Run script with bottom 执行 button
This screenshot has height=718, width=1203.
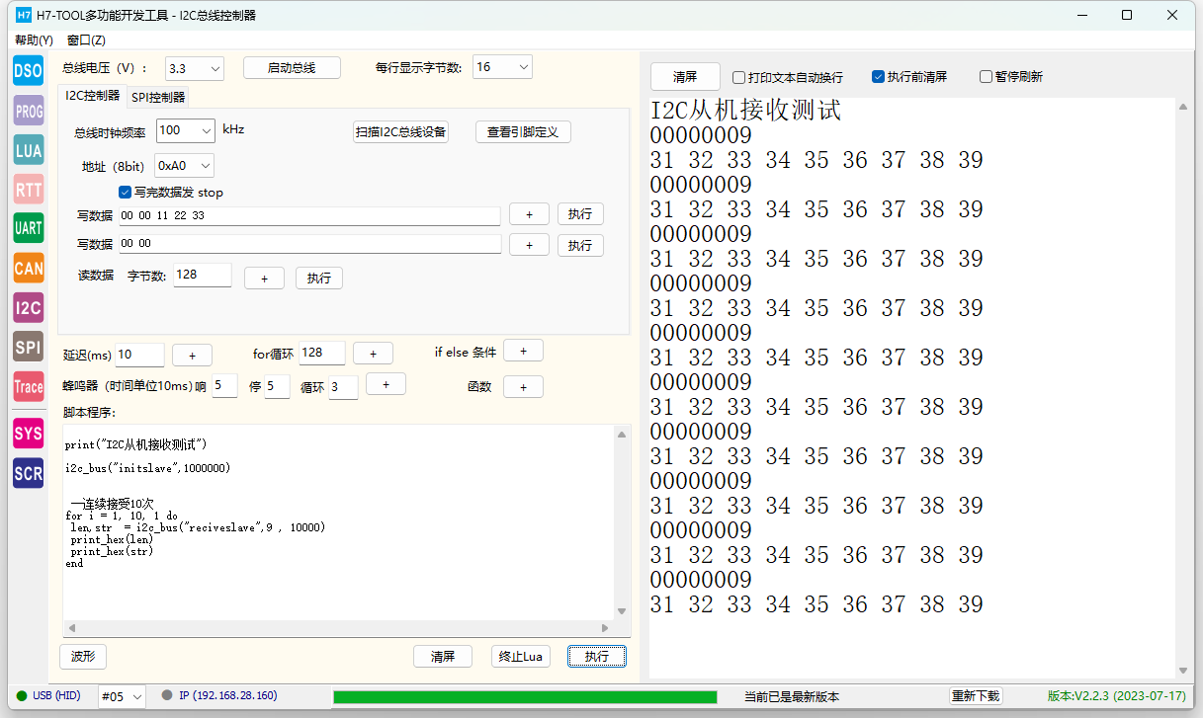[x=597, y=656]
